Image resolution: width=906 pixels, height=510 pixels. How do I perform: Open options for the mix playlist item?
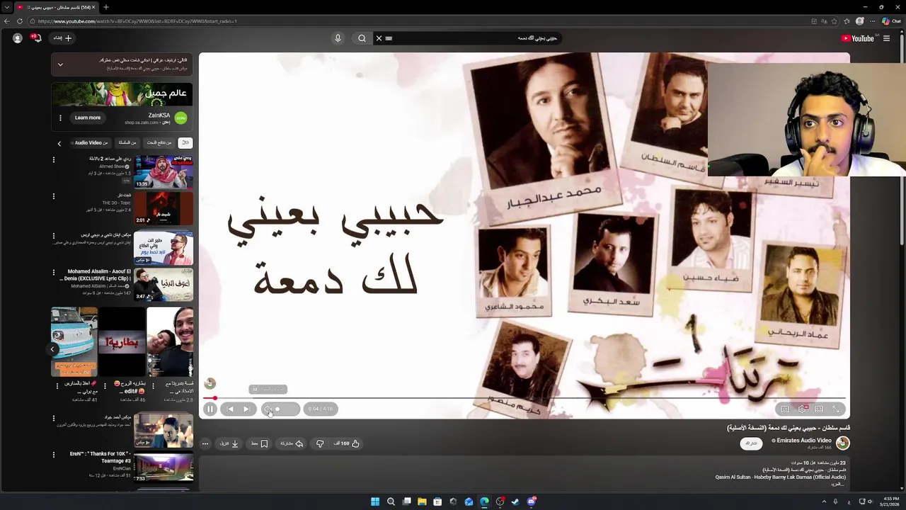pyautogui.click(x=53, y=236)
